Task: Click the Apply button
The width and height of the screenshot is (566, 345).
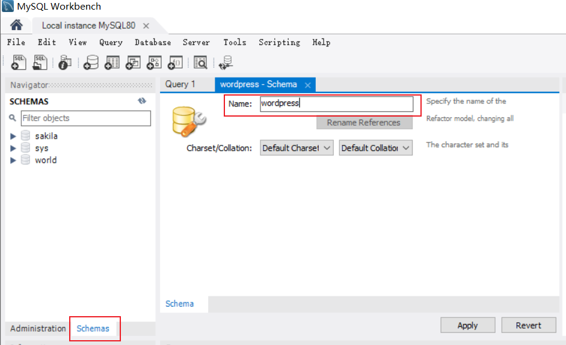Action: pyautogui.click(x=467, y=325)
